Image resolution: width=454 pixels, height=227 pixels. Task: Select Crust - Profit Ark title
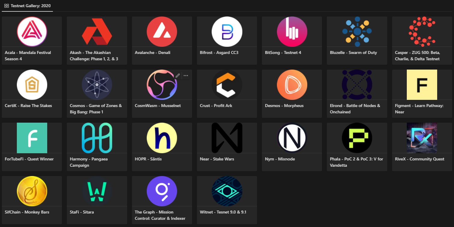[216, 106]
